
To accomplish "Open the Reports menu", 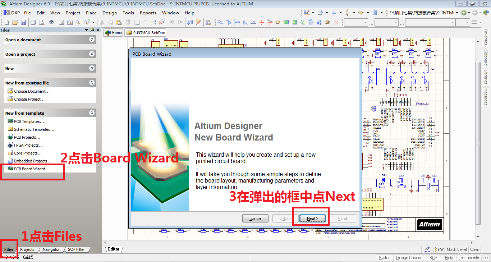I will coord(148,13).
